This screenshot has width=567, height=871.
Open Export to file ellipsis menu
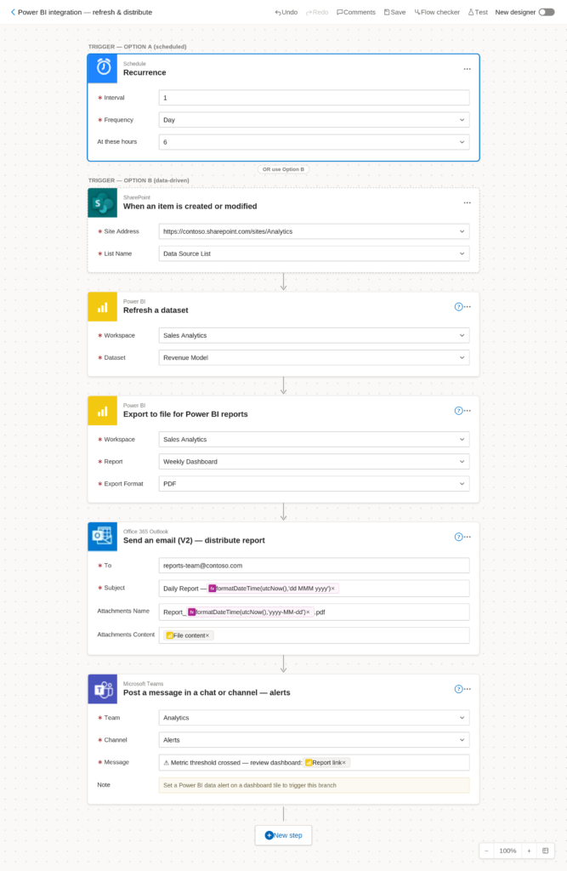tap(468, 411)
